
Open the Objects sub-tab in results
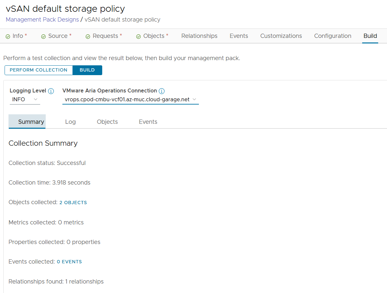(107, 122)
